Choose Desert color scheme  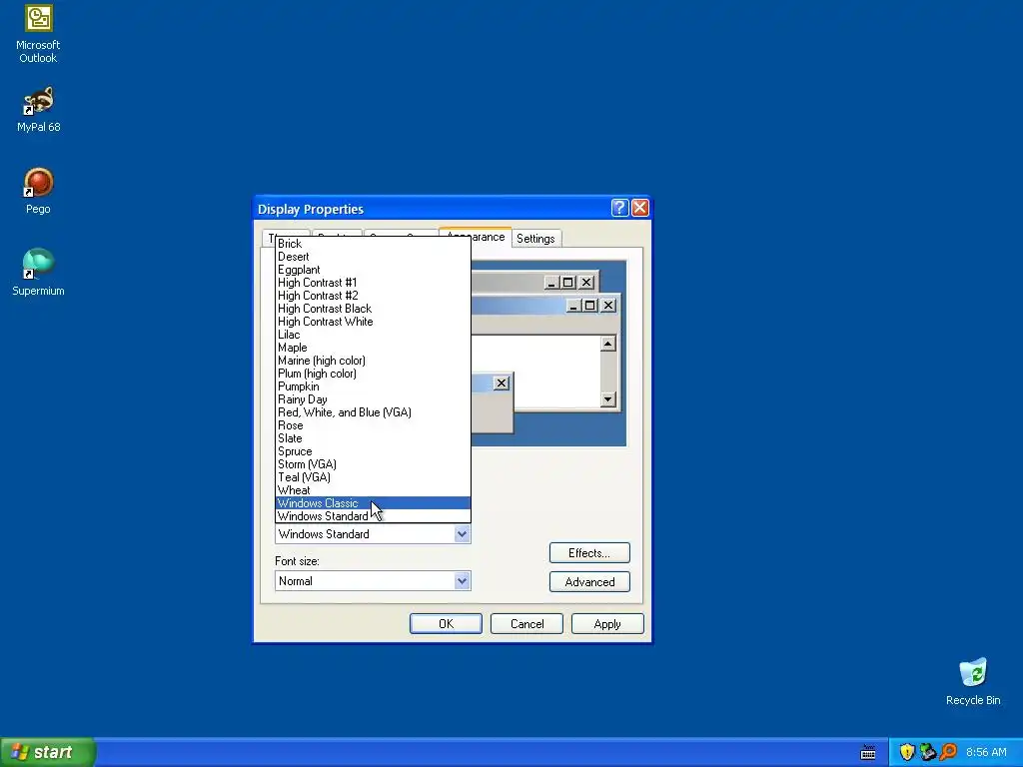pyautogui.click(x=373, y=257)
